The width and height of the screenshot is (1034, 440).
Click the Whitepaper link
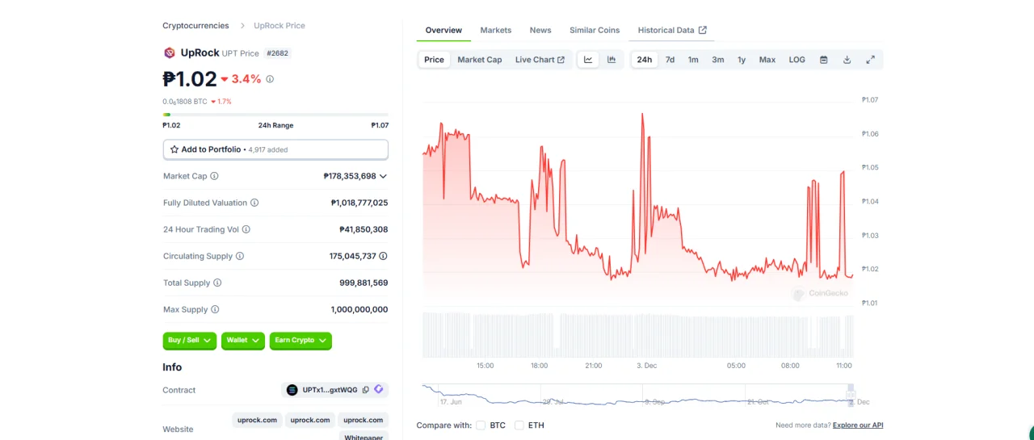364,437
